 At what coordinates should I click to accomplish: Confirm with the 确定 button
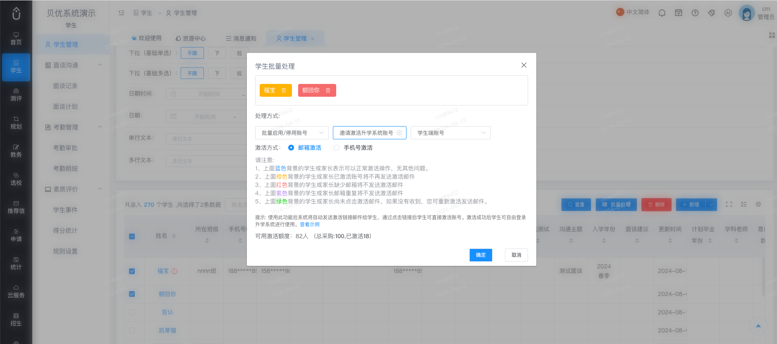coord(481,255)
